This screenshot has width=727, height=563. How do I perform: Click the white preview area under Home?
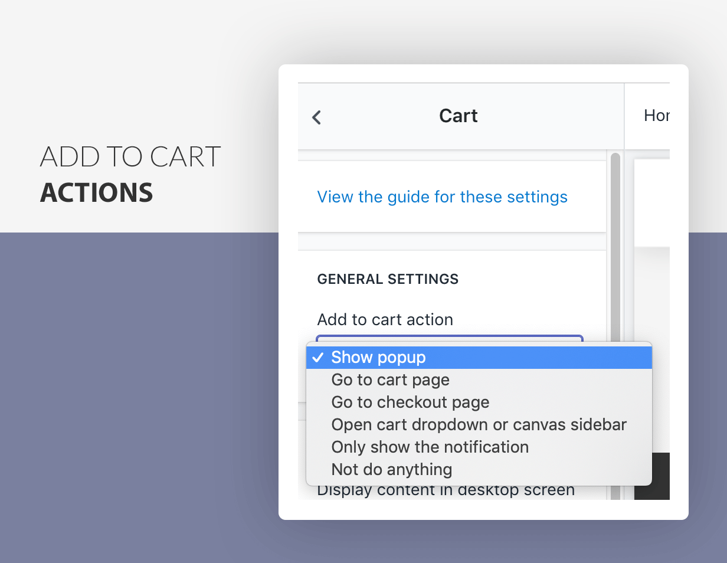tap(652, 202)
